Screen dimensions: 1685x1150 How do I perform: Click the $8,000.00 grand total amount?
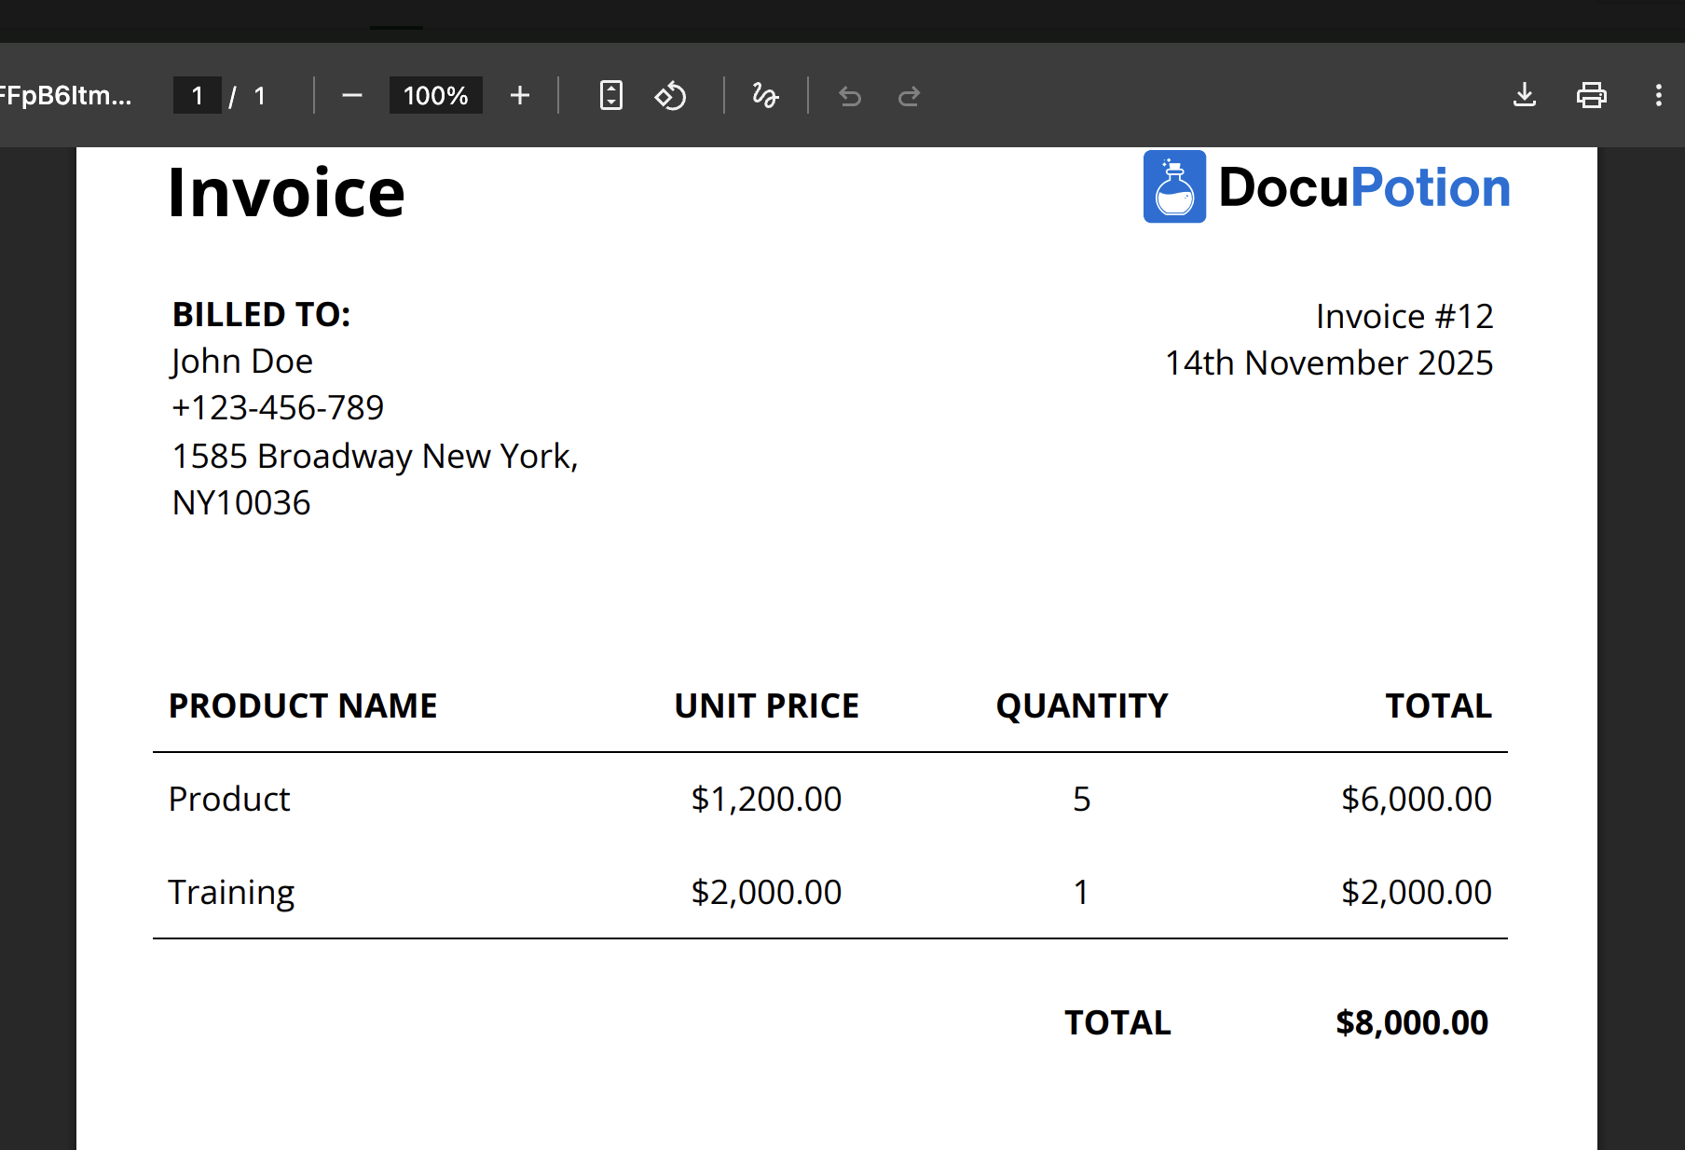[1411, 1022]
